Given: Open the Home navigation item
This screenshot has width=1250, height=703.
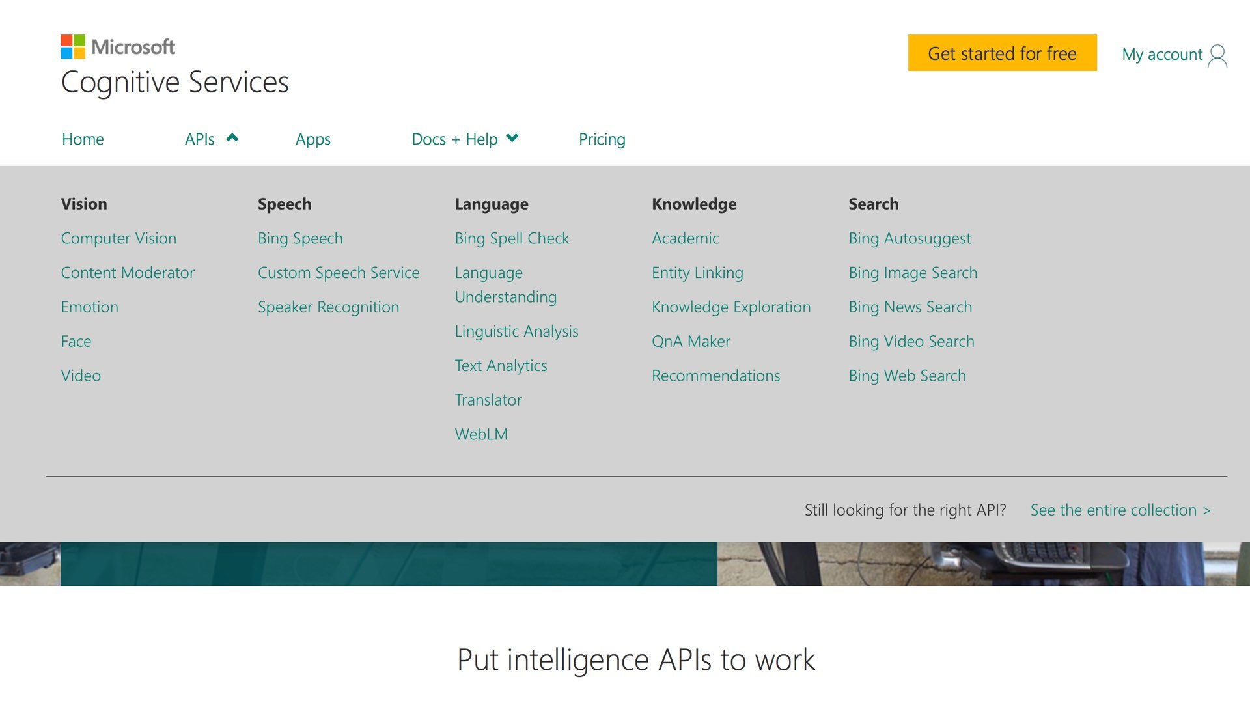Looking at the screenshot, I should click(83, 139).
